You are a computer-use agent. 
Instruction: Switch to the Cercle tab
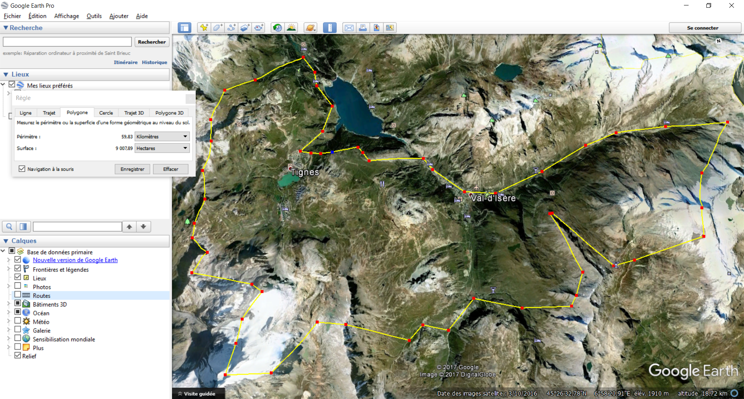(106, 113)
